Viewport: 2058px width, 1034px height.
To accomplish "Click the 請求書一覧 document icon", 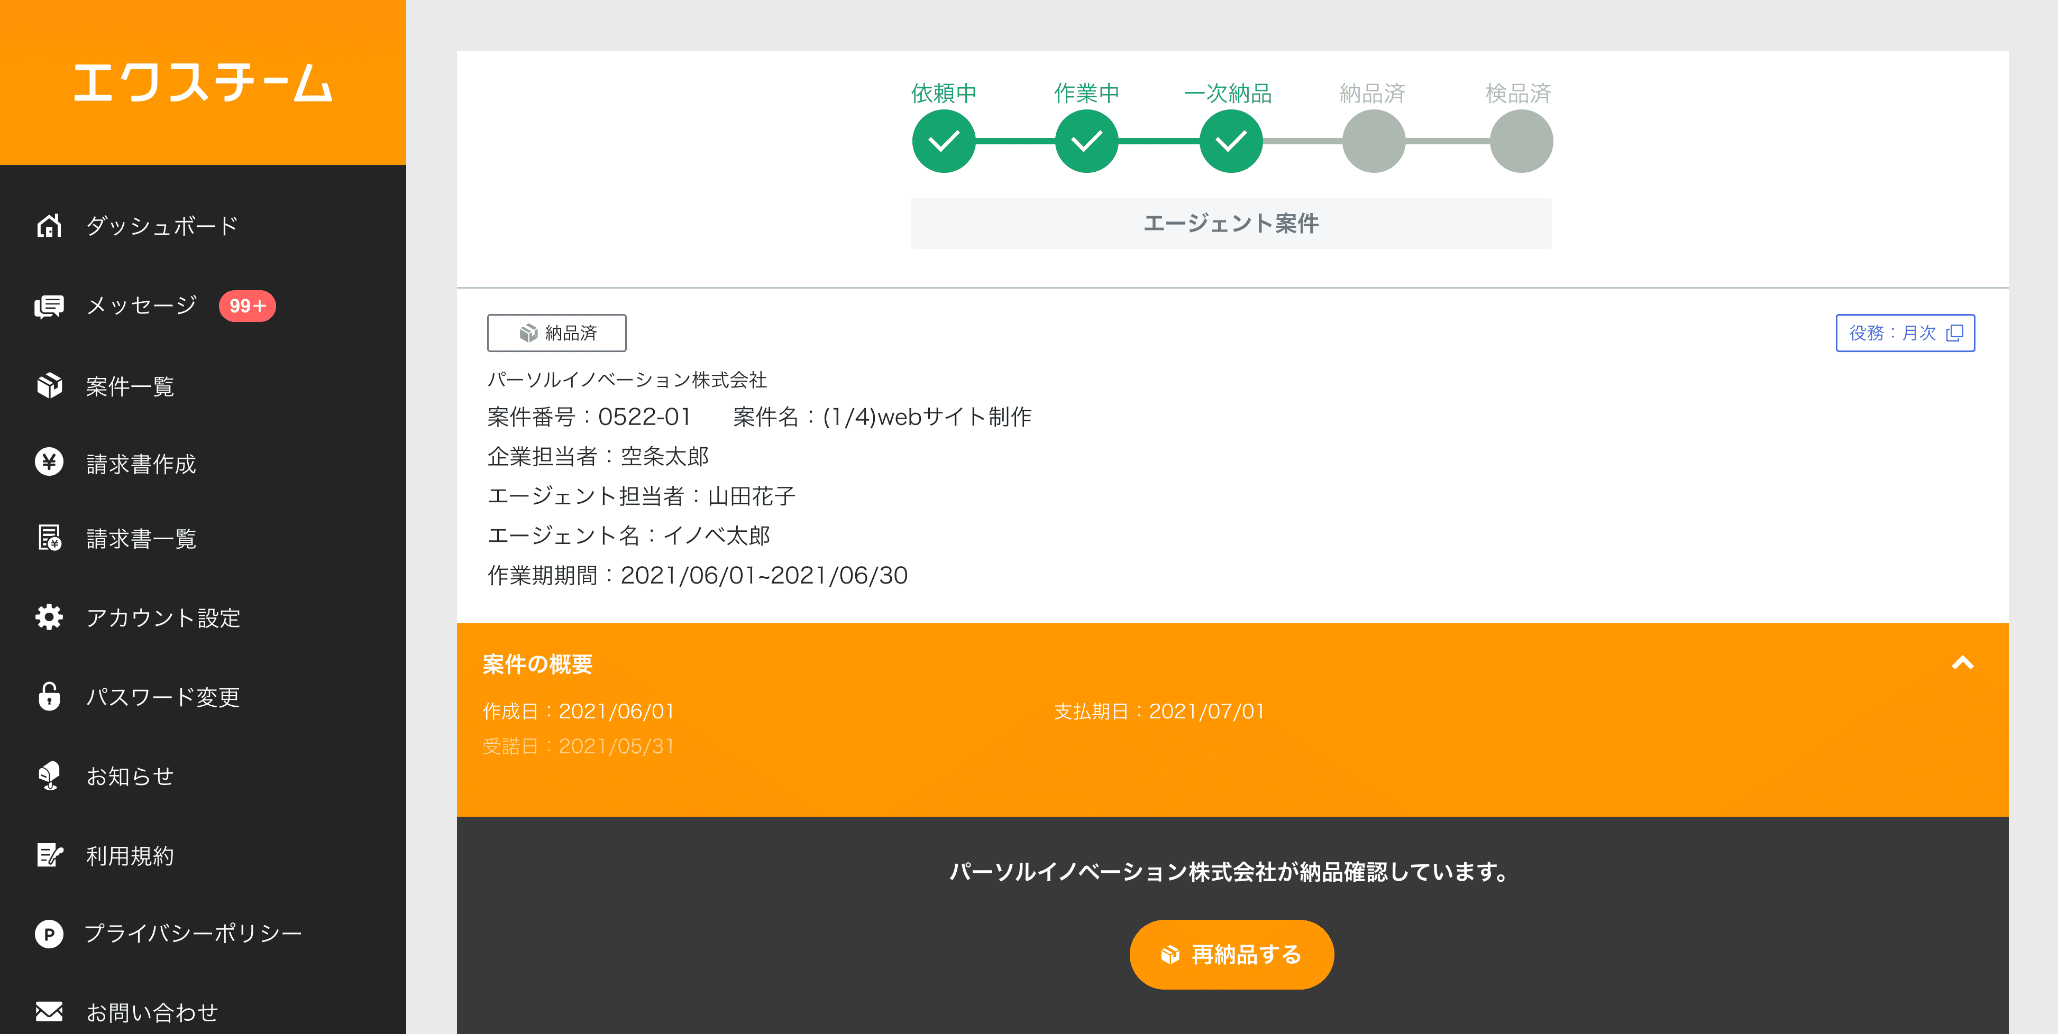I will click(x=49, y=538).
